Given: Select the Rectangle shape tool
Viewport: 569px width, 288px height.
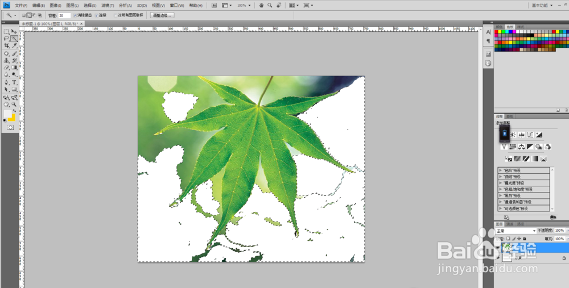Looking at the screenshot, I should (14, 89).
